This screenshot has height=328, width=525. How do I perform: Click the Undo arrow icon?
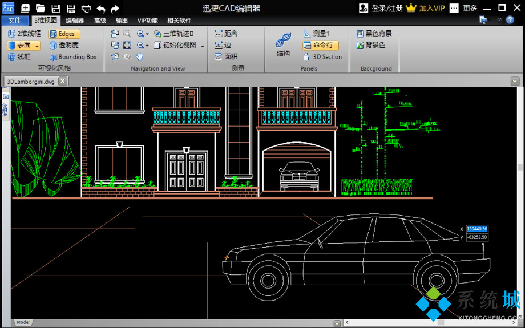[x=101, y=8]
